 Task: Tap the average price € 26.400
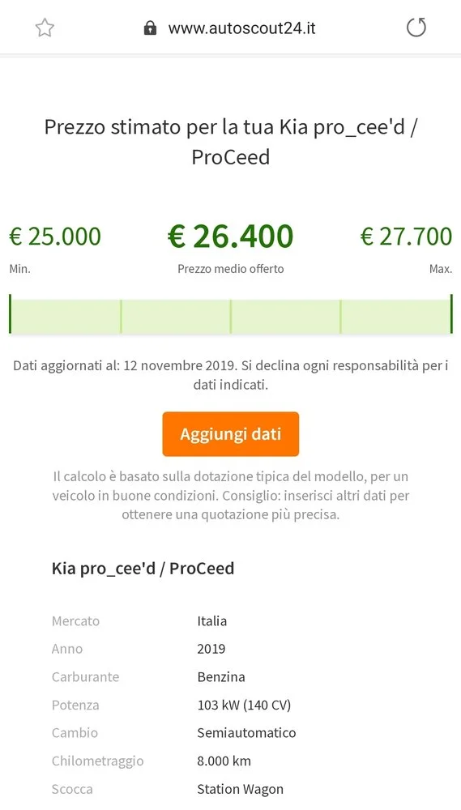point(230,236)
